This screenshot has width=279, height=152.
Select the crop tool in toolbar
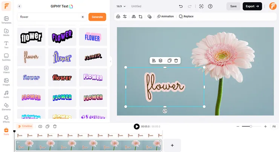(141, 17)
